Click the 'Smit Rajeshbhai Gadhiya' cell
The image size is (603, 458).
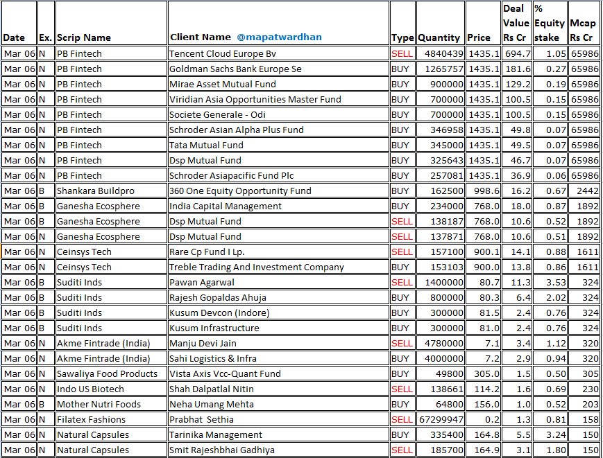pos(278,450)
